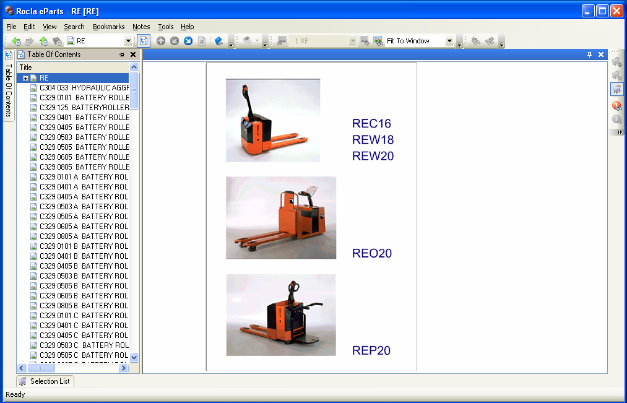Screen dimensions: 627x403
Task: Click the REW18 model label
Action: (373, 140)
